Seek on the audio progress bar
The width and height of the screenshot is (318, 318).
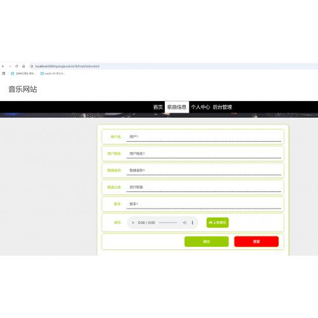(x=168, y=223)
